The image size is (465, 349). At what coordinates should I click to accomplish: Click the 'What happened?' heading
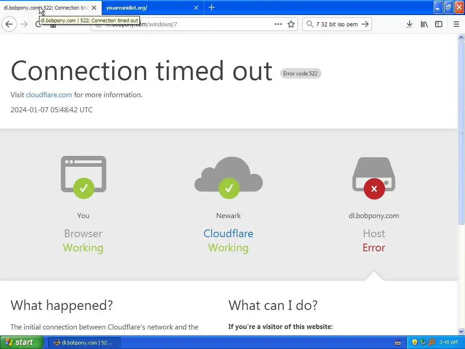[62, 305]
